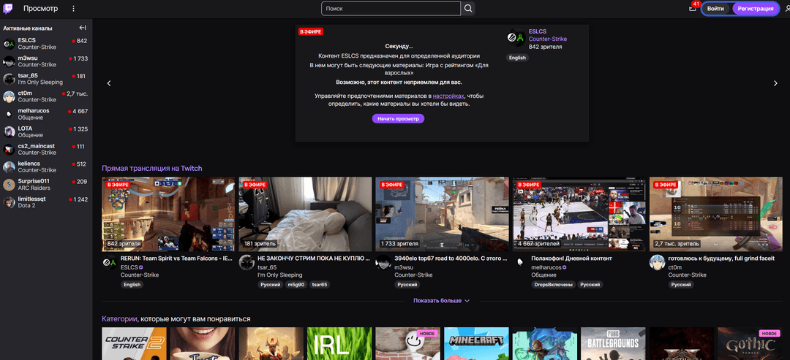Click the search magnifier button
790x360 pixels.
pyautogui.click(x=468, y=9)
